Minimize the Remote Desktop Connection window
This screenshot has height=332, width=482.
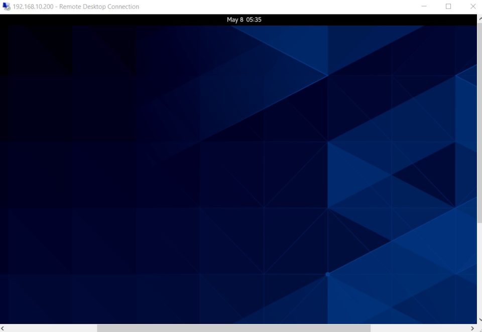pos(424,7)
